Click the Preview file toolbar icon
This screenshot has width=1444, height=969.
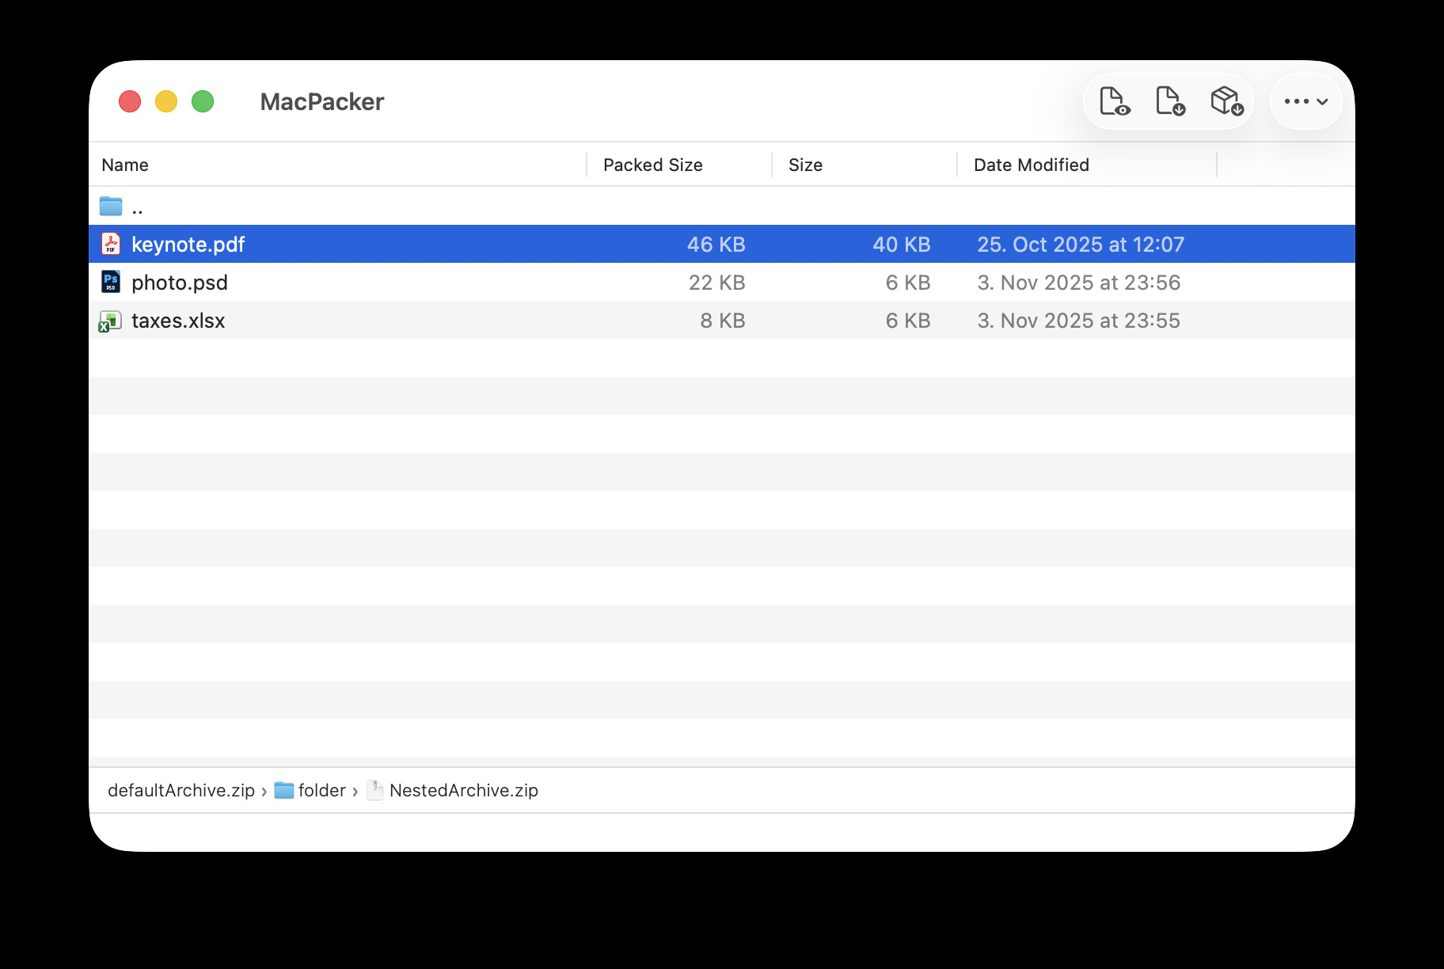[x=1114, y=101]
